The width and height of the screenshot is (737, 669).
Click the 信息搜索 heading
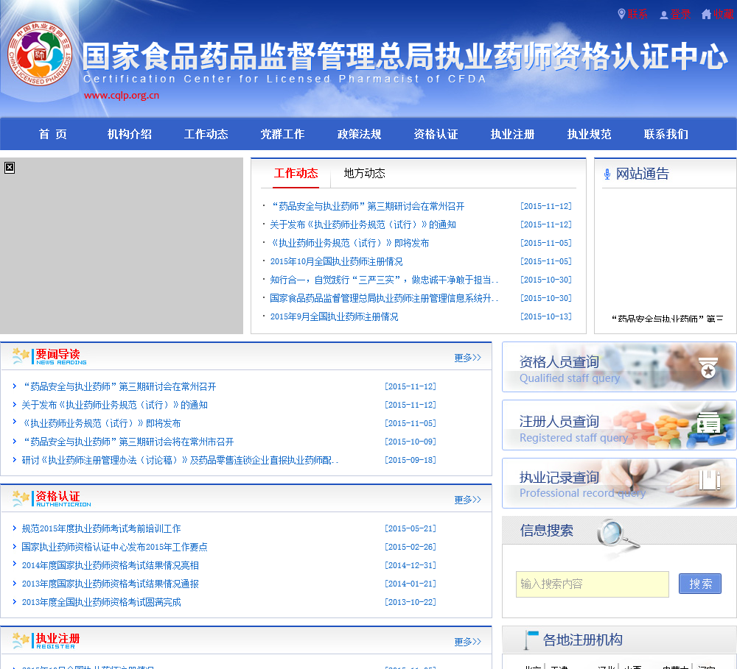[x=547, y=531]
